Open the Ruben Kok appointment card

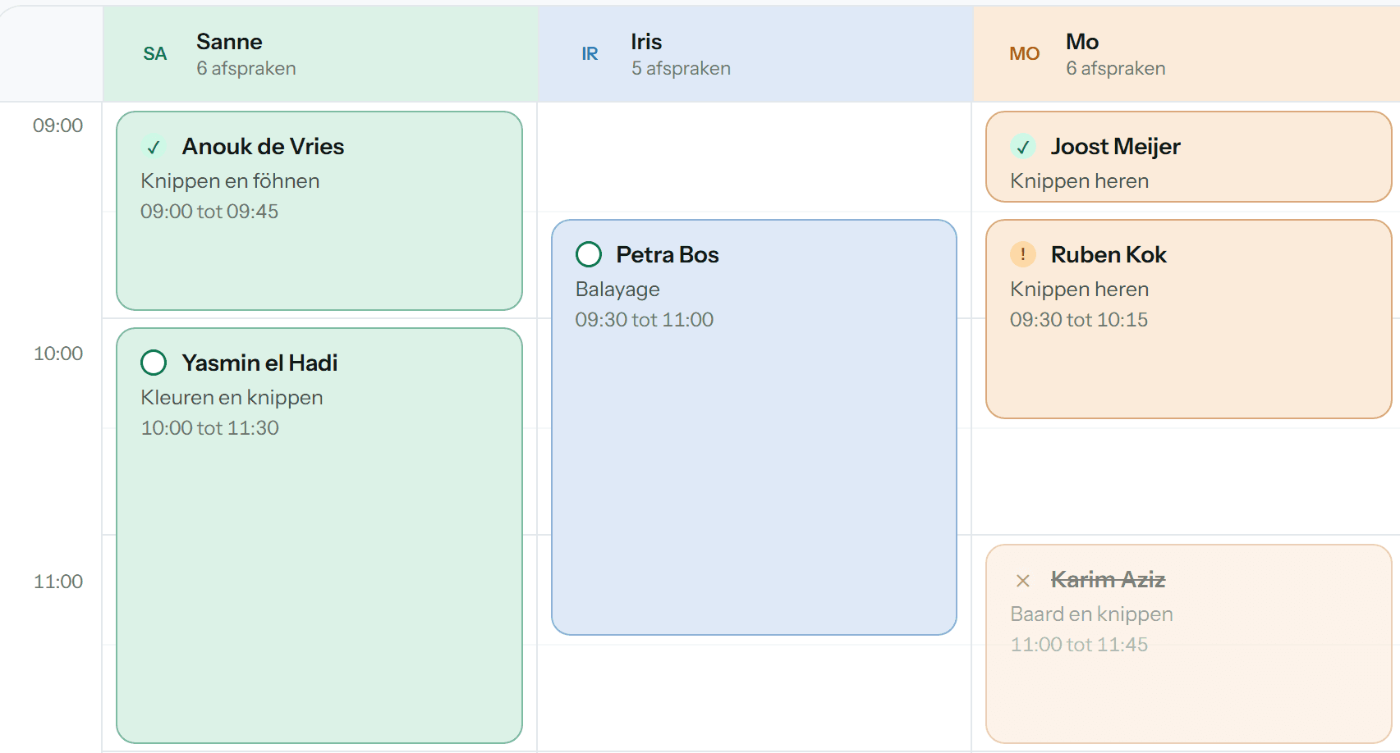point(1189,319)
